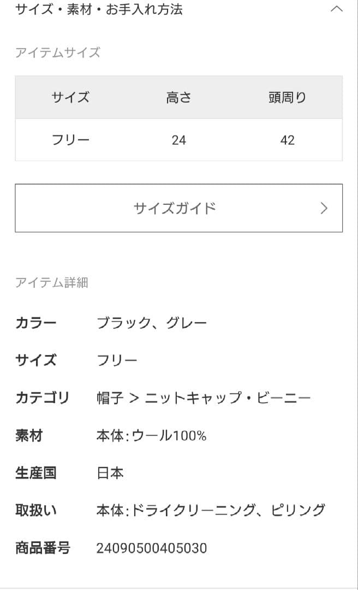Screen dimensions: 358x590
Task: Select the color ブラック
Action: 123,322
